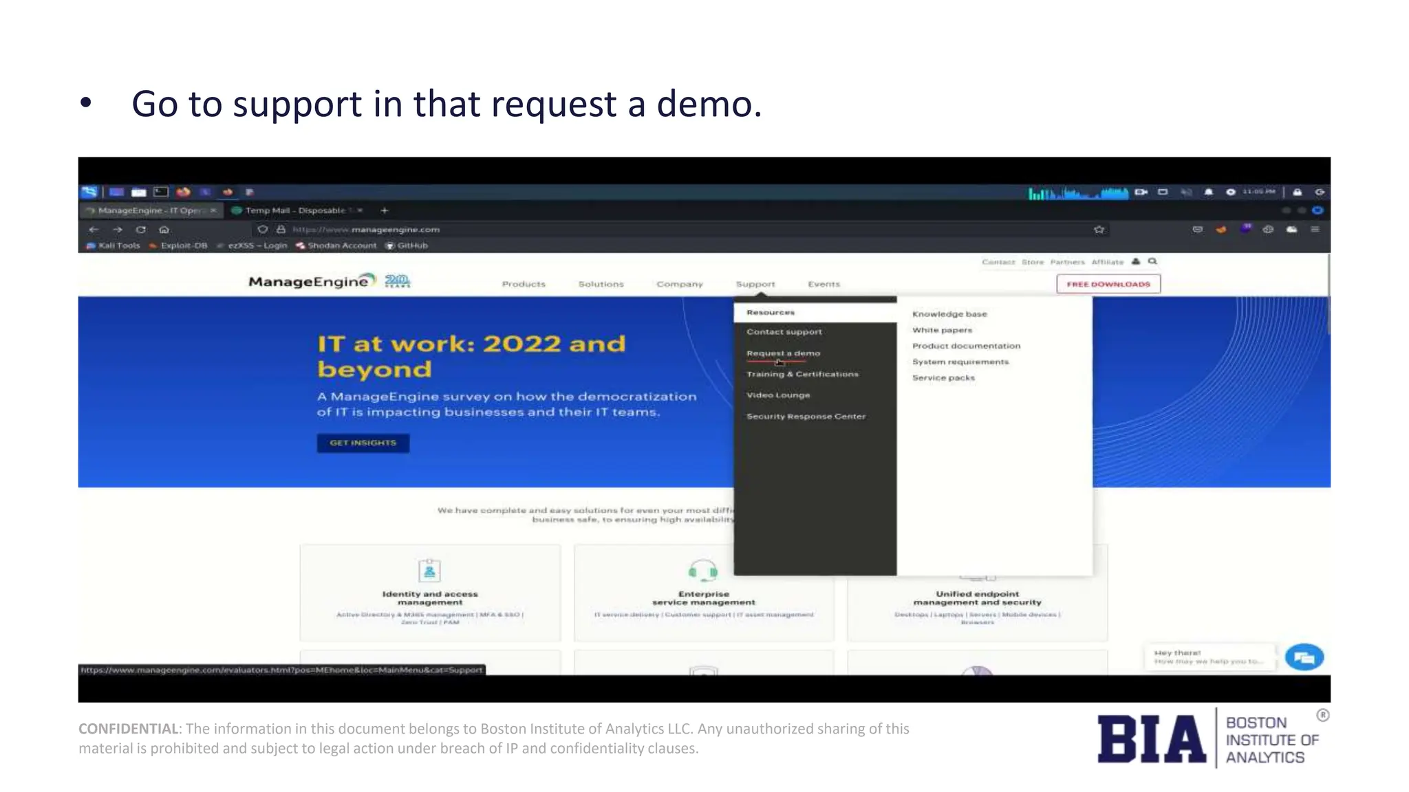Go to browser home page icon
1409x792 pixels.
pos(164,230)
